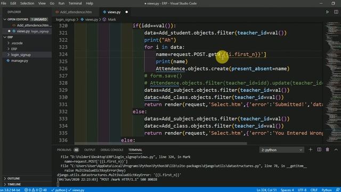This screenshot has height=192, width=341.
Task: Open manage.py in the explorer
Action: [20, 61]
